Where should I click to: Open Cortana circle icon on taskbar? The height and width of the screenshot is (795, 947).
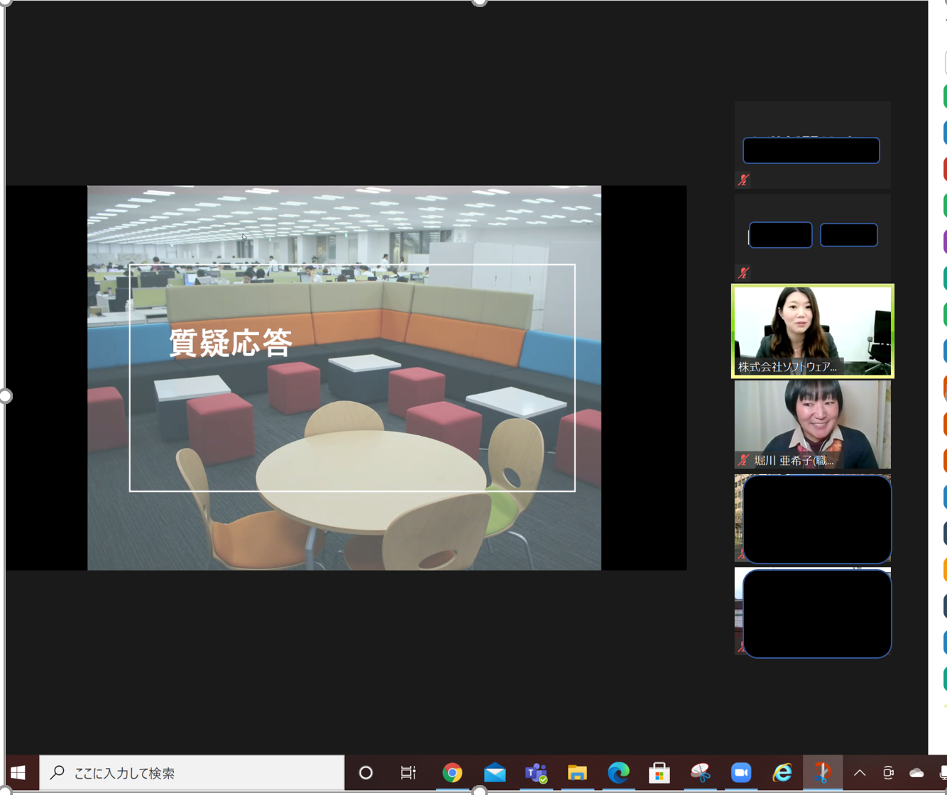point(366,772)
